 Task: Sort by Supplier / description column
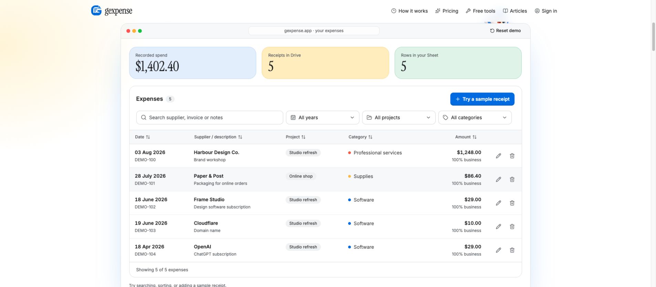tap(218, 137)
